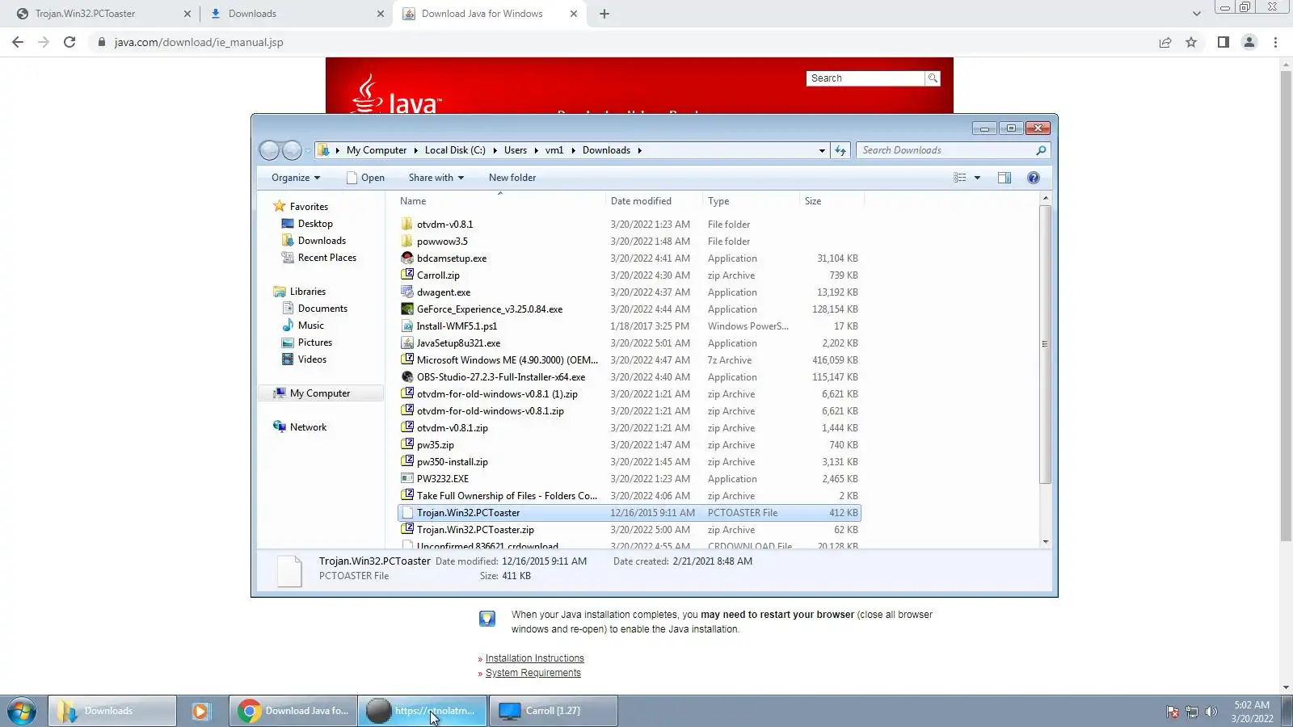This screenshot has width=1293, height=727.
Task: Click the GeForce Experience installer icon
Action: (x=407, y=309)
